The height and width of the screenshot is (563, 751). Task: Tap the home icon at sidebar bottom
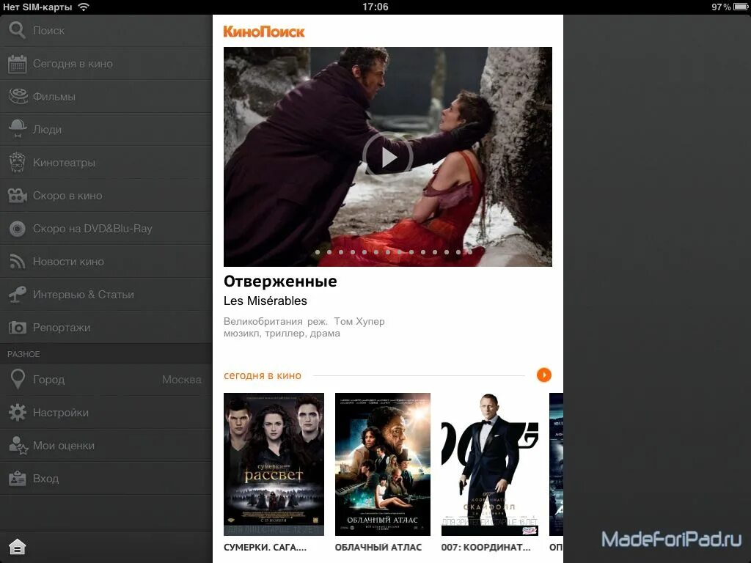tap(18, 547)
